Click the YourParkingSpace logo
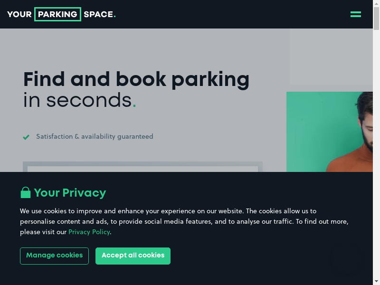The height and width of the screenshot is (285, 380). coord(61,14)
